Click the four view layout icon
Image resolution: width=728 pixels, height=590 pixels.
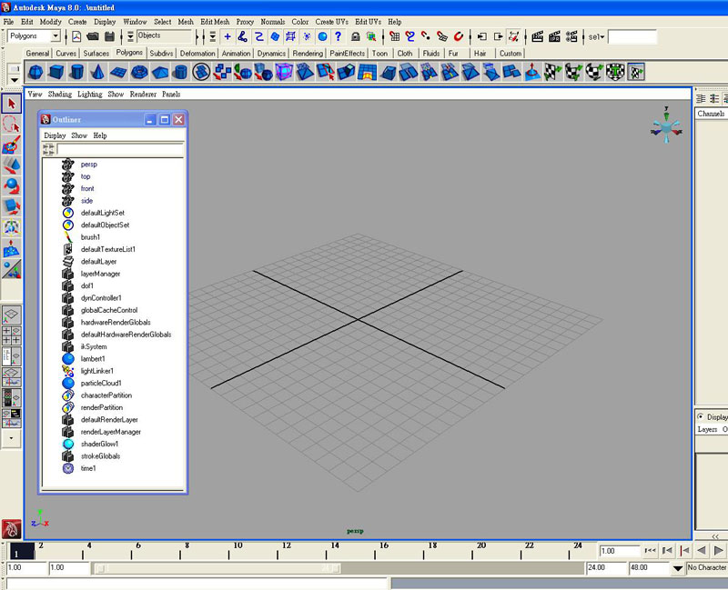point(12,335)
